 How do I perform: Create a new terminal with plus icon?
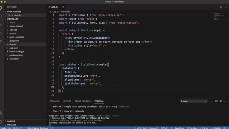(210, 101)
